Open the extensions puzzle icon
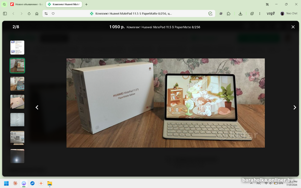The image size is (301, 188). pyautogui.click(x=228, y=14)
